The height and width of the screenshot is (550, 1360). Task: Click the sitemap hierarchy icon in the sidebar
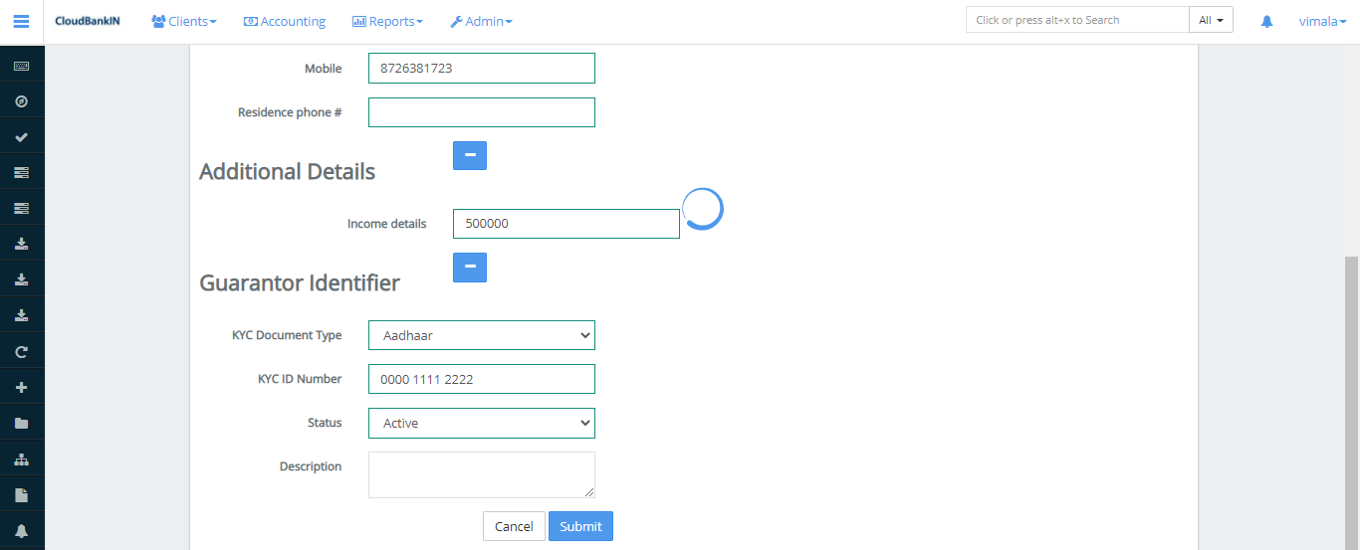21,459
